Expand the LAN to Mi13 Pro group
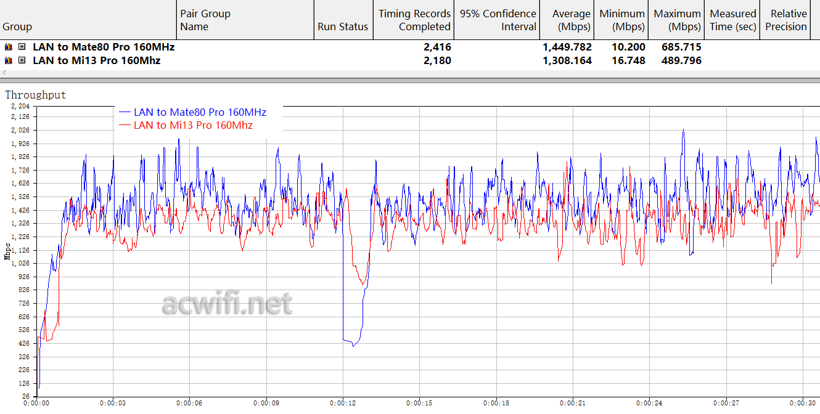The height and width of the screenshot is (414, 820). coord(22,60)
